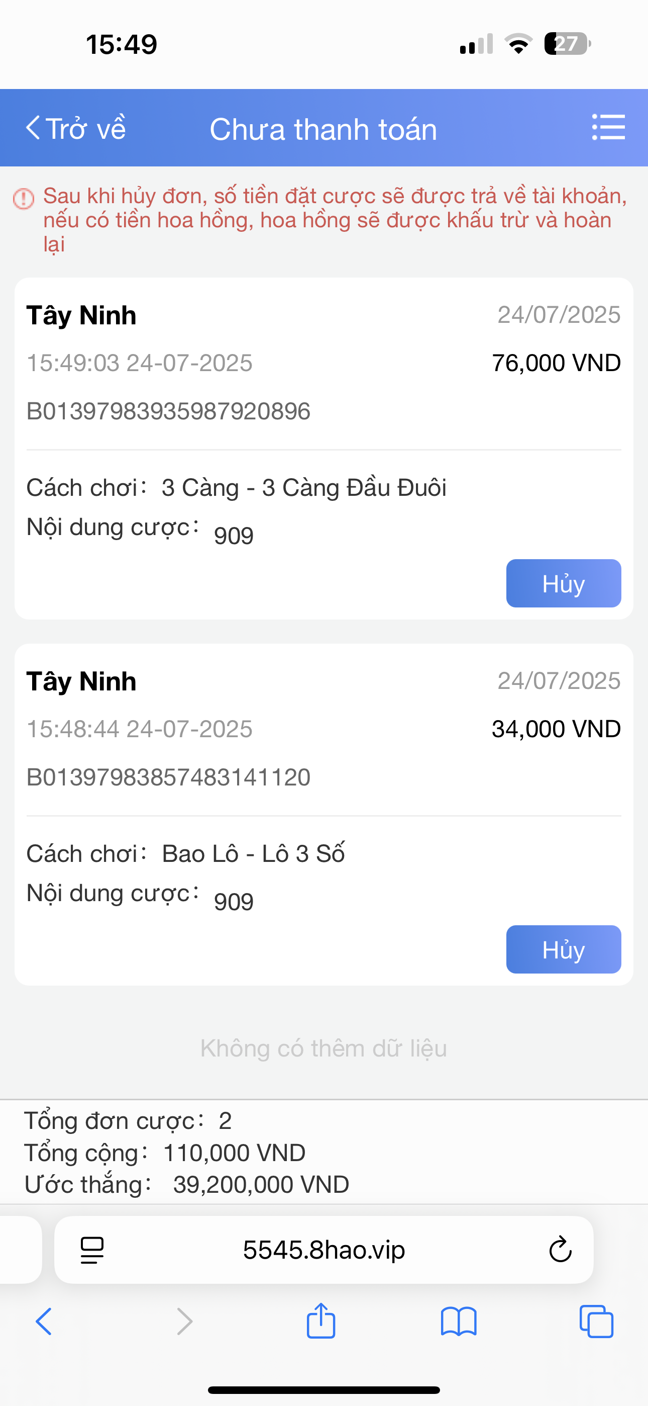Open Safari bookmarks book icon
This screenshot has height=1406, width=648.
[x=459, y=1322]
